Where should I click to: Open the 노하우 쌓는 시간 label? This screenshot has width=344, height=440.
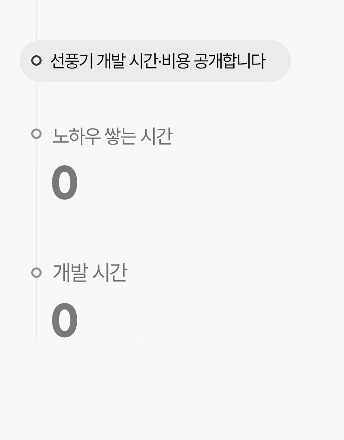(x=112, y=137)
